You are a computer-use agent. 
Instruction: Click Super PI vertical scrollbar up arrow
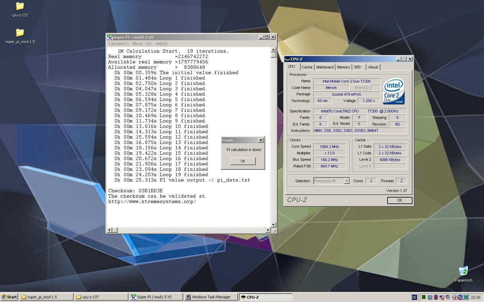coord(274,50)
